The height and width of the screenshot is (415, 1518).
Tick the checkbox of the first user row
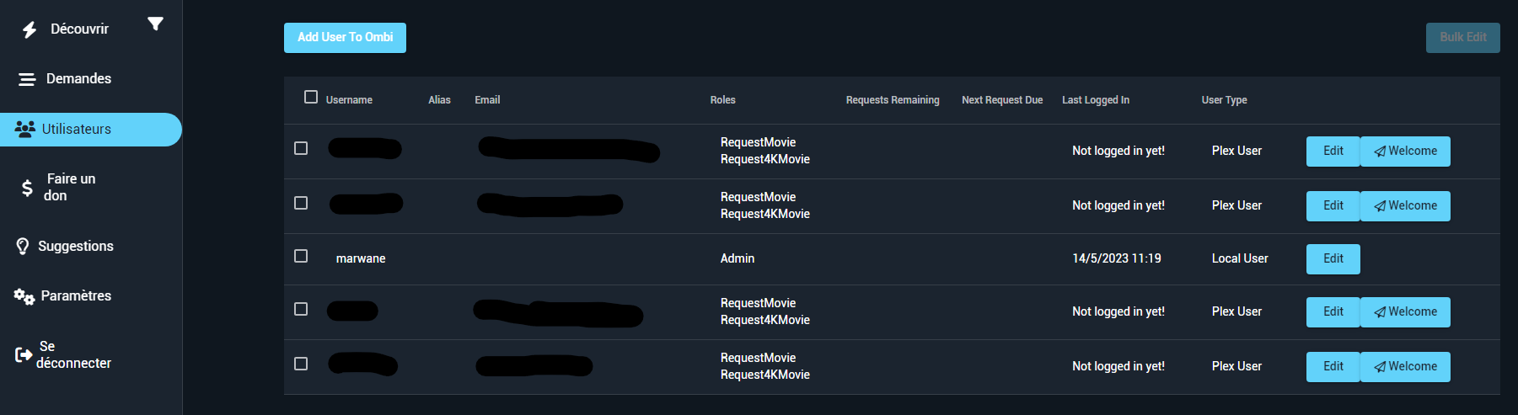pos(301,148)
